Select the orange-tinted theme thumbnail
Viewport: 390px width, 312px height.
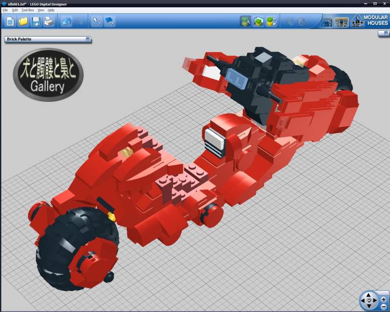click(342, 22)
